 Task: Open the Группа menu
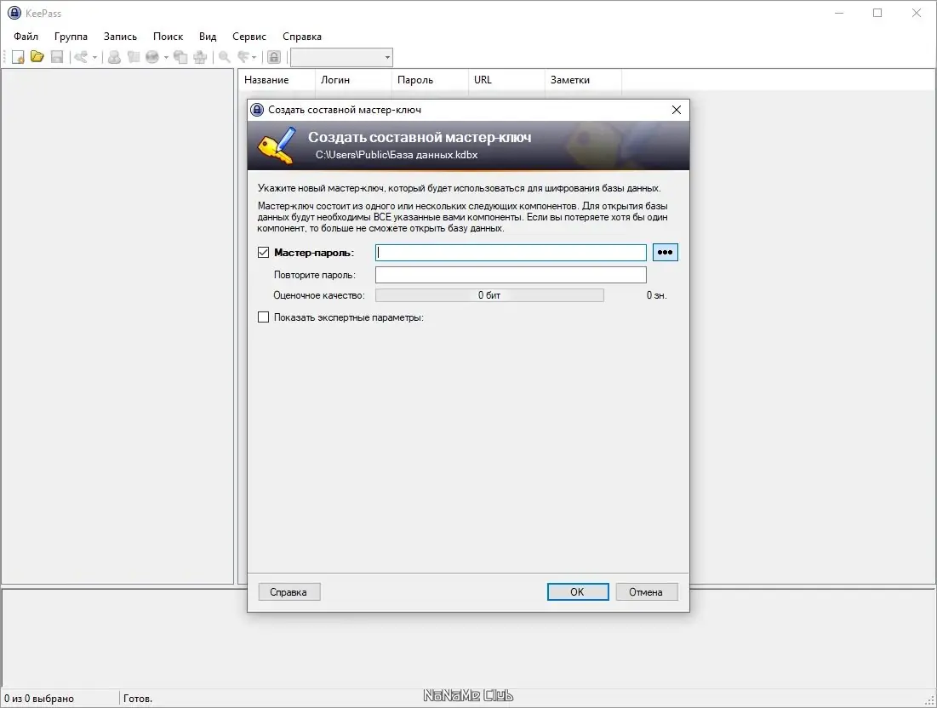(x=71, y=37)
